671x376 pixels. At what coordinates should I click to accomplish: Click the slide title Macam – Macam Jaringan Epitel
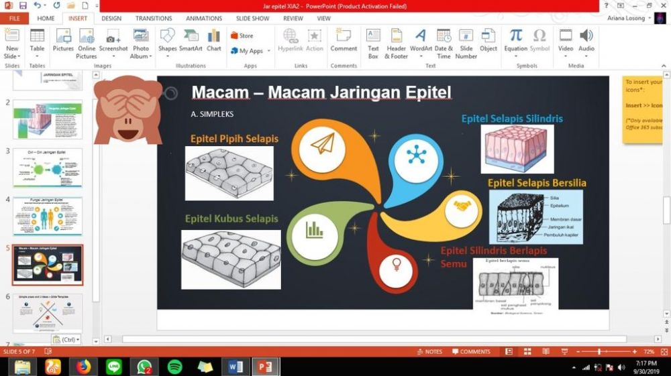(321, 92)
